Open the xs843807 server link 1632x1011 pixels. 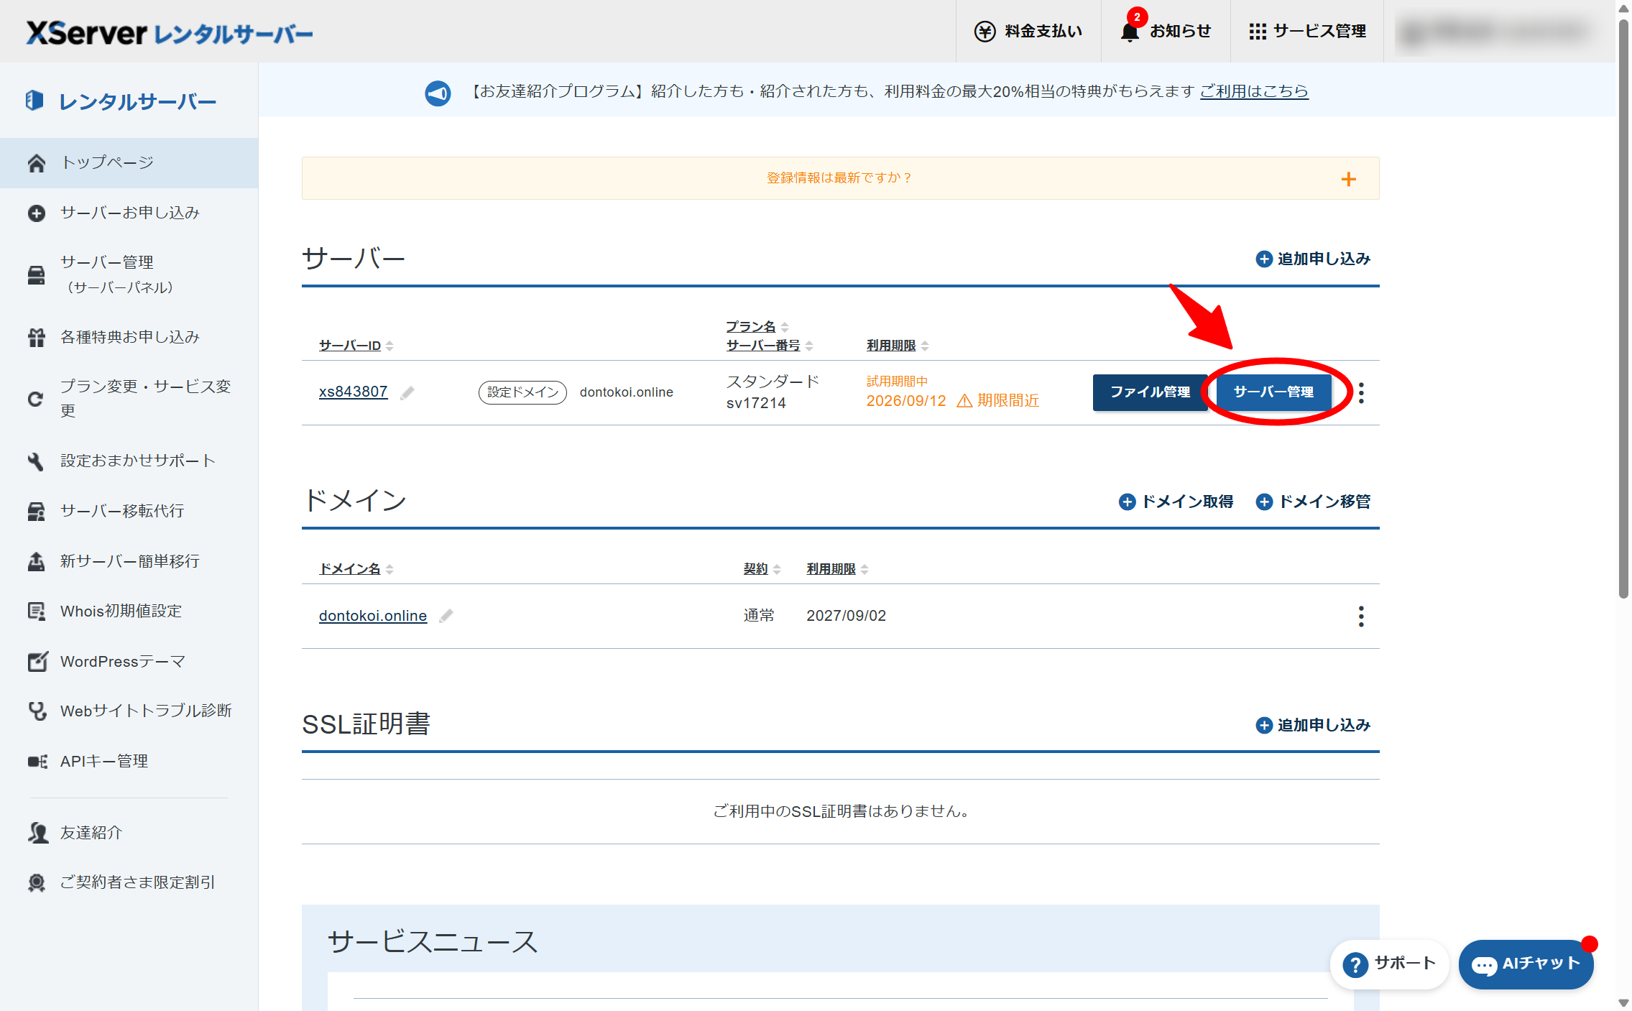[x=354, y=392]
